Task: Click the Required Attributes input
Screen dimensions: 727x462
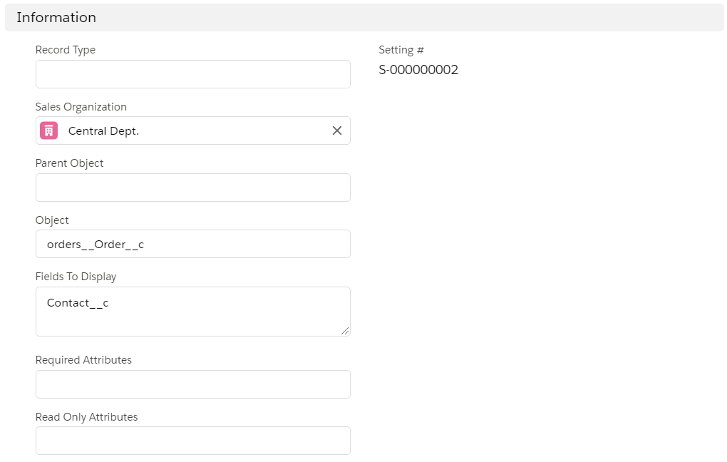Action: coord(192,384)
